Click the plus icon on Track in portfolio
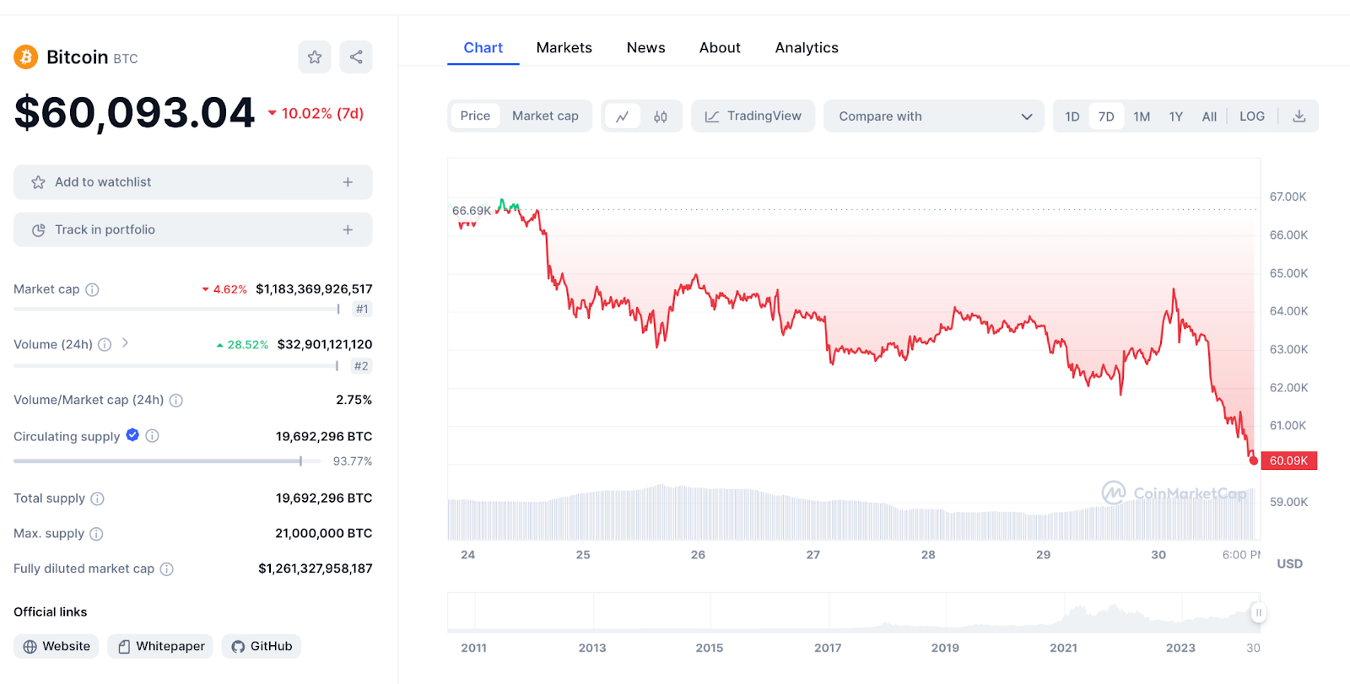Viewport: 1350px width, 684px height. tap(348, 229)
